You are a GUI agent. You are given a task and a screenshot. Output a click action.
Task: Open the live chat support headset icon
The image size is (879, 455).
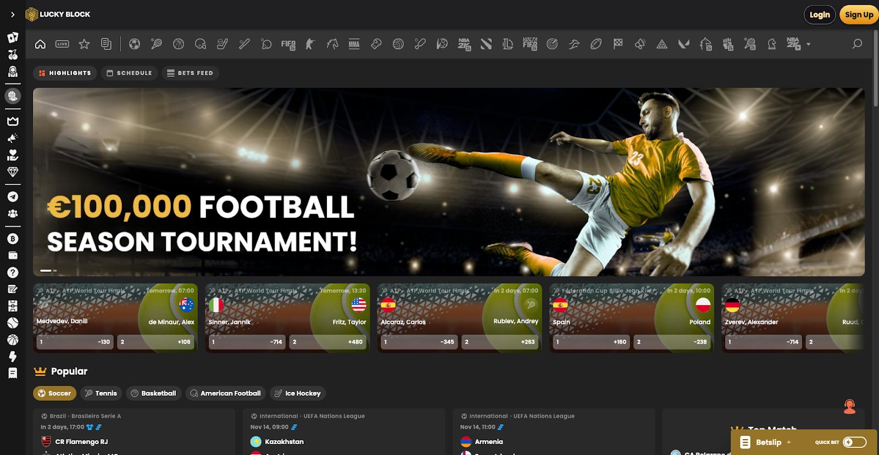(849, 407)
